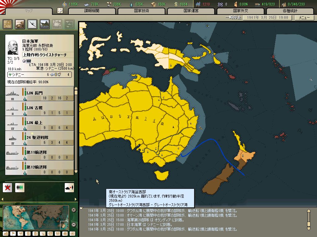The width and height of the screenshot is (317, 237).
Task: Click the dissent 0.00% indicator
Action: click(241, 4)
